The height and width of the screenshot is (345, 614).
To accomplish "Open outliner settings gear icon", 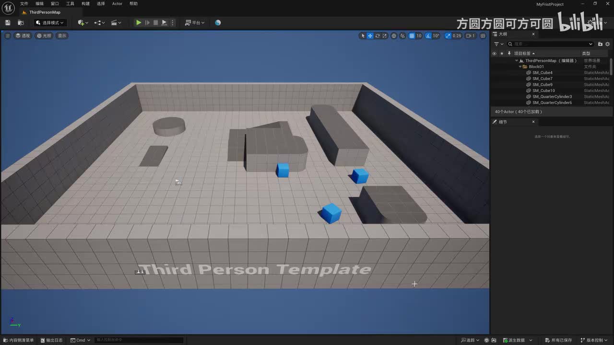I will [x=607, y=44].
